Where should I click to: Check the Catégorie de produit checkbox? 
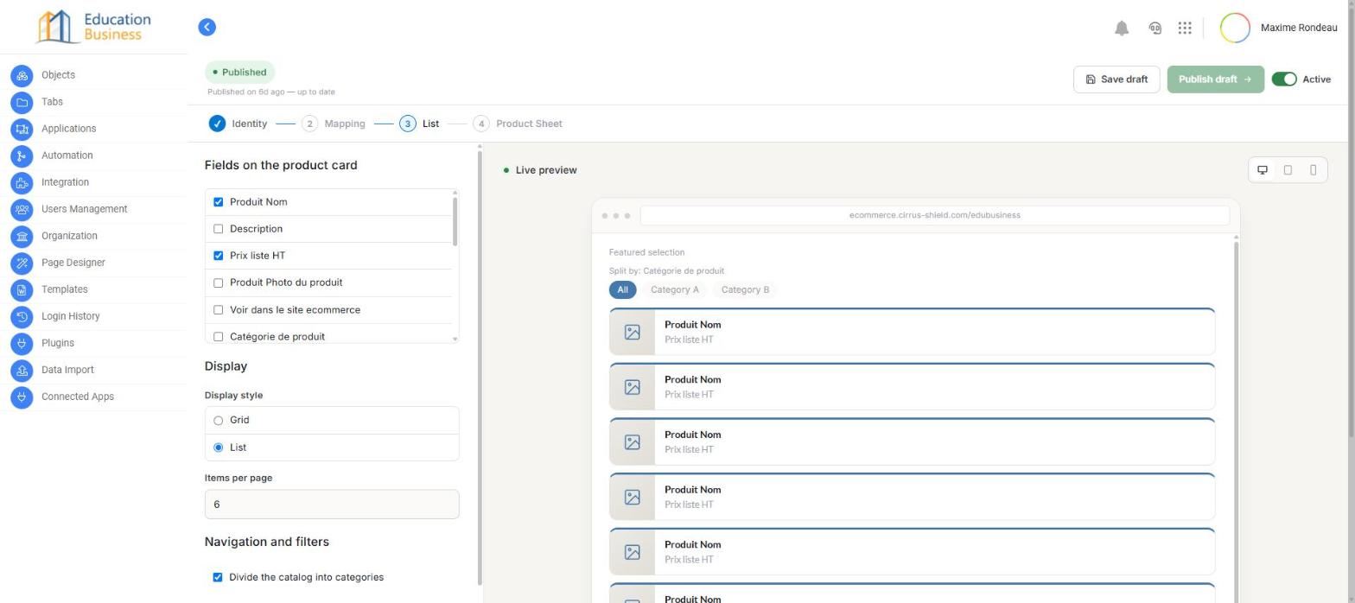click(218, 337)
